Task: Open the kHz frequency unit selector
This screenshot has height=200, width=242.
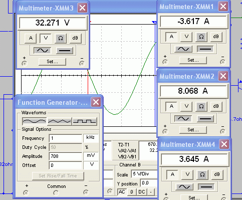Action: (x=91, y=138)
